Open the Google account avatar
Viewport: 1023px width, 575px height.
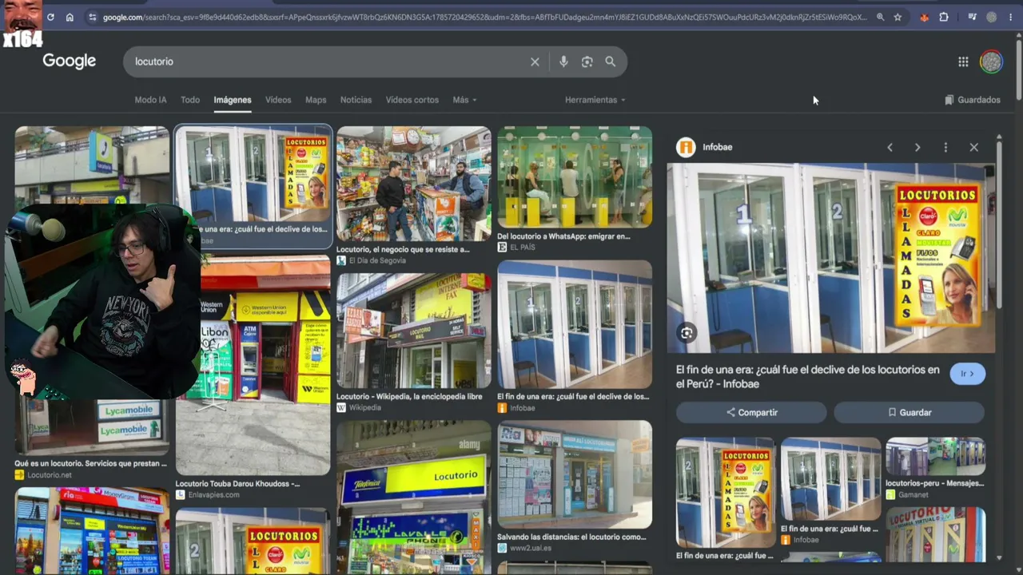pyautogui.click(x=991, y=61)
